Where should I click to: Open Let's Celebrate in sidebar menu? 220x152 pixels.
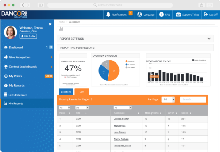point(18,95)
